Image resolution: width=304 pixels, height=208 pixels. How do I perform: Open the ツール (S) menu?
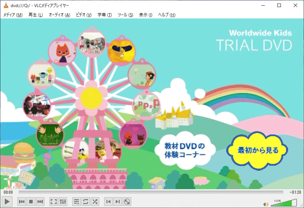[x=125, y=15]
